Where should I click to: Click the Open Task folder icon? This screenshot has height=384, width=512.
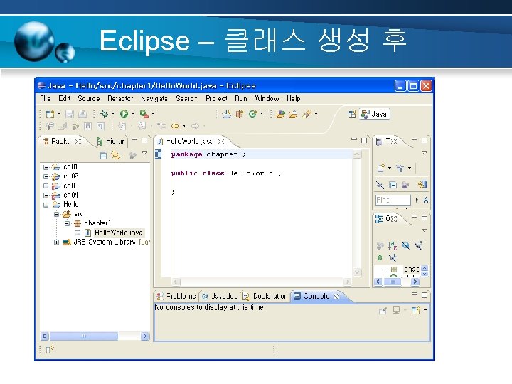pyautogui.click(x=293, y=114)
